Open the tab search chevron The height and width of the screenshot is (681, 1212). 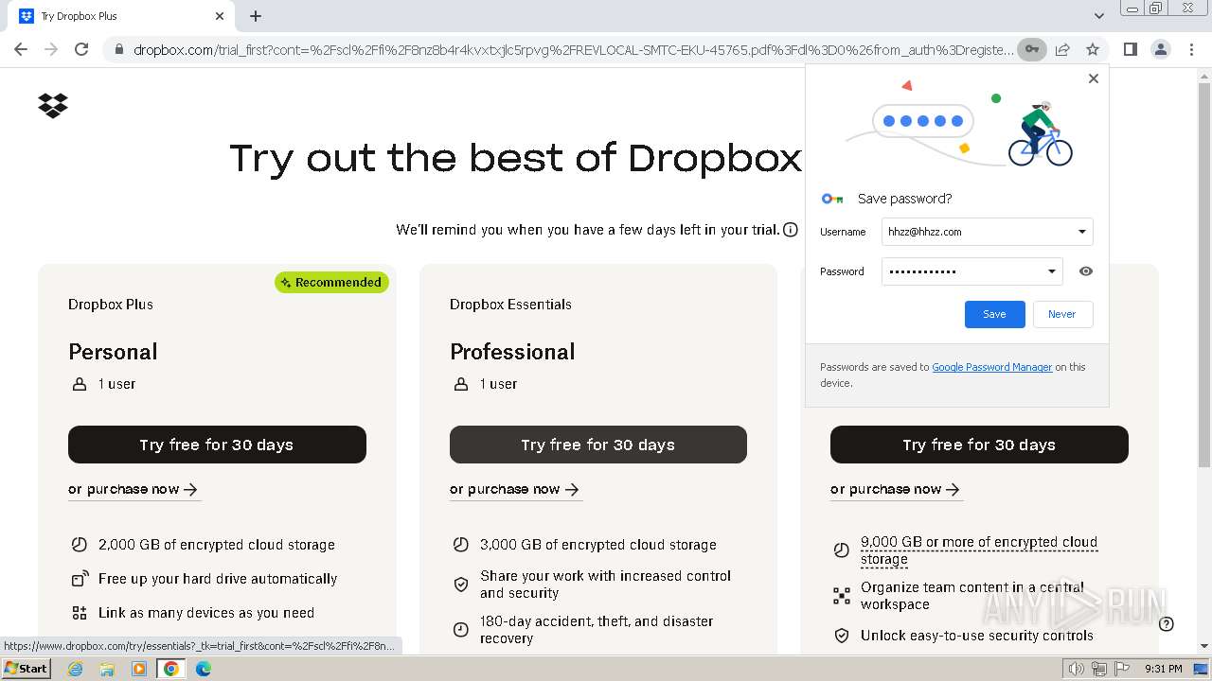[1099, 16]
